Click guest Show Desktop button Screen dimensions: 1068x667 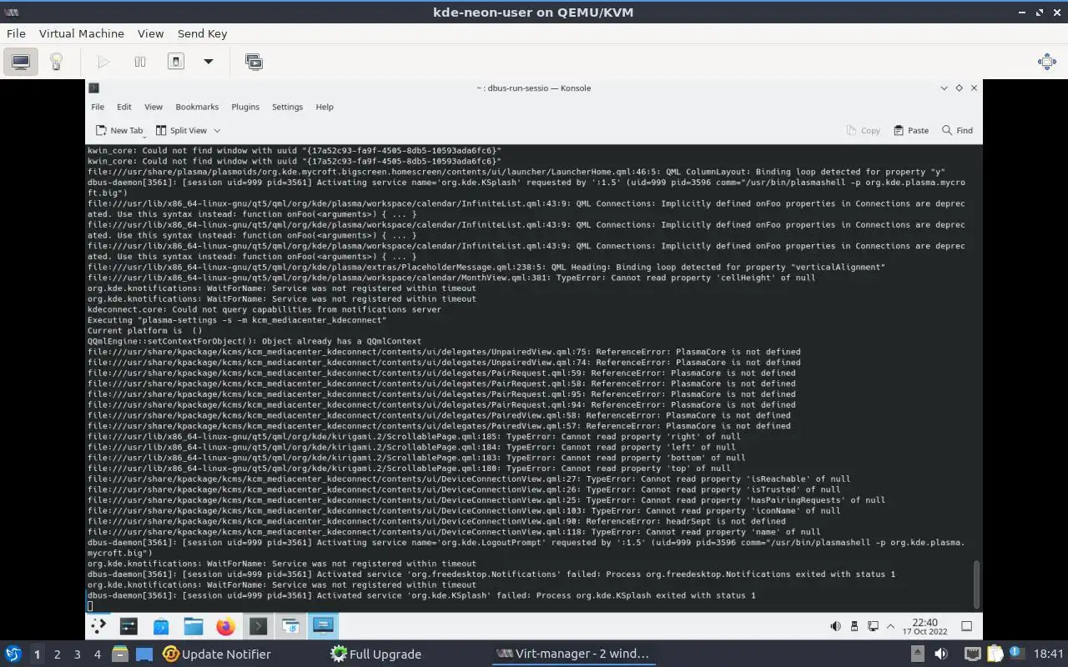[967, 626]
